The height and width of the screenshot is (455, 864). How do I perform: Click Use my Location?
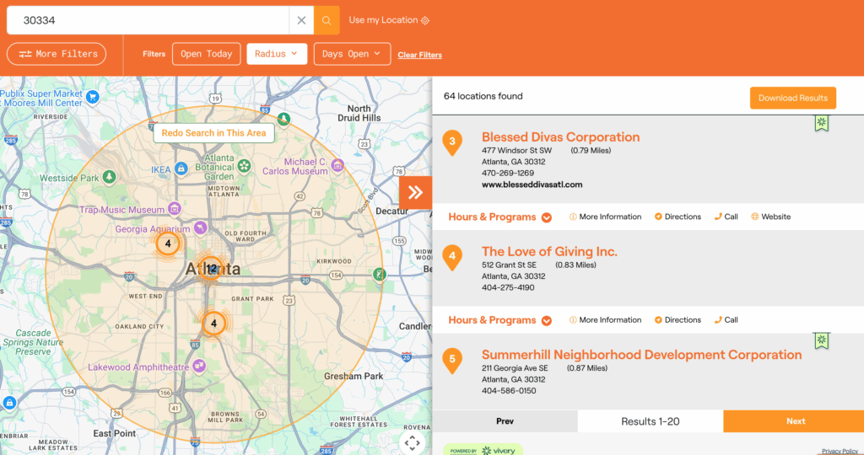click(x=389, y=20)
